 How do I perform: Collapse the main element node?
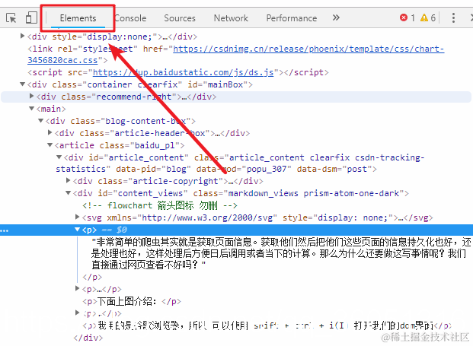[x=31, y=109]
